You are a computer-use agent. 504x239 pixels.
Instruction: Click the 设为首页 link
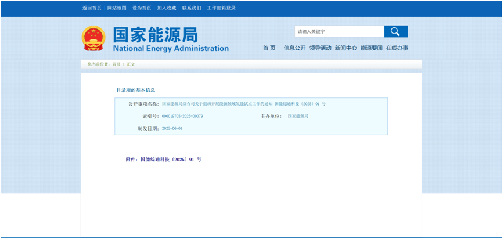[x=142, y=8]
